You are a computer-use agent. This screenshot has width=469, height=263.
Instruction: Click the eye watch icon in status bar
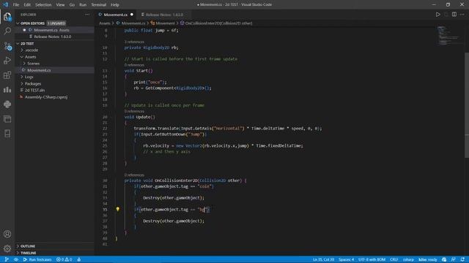pyautogui.click(x=16, y=259)
